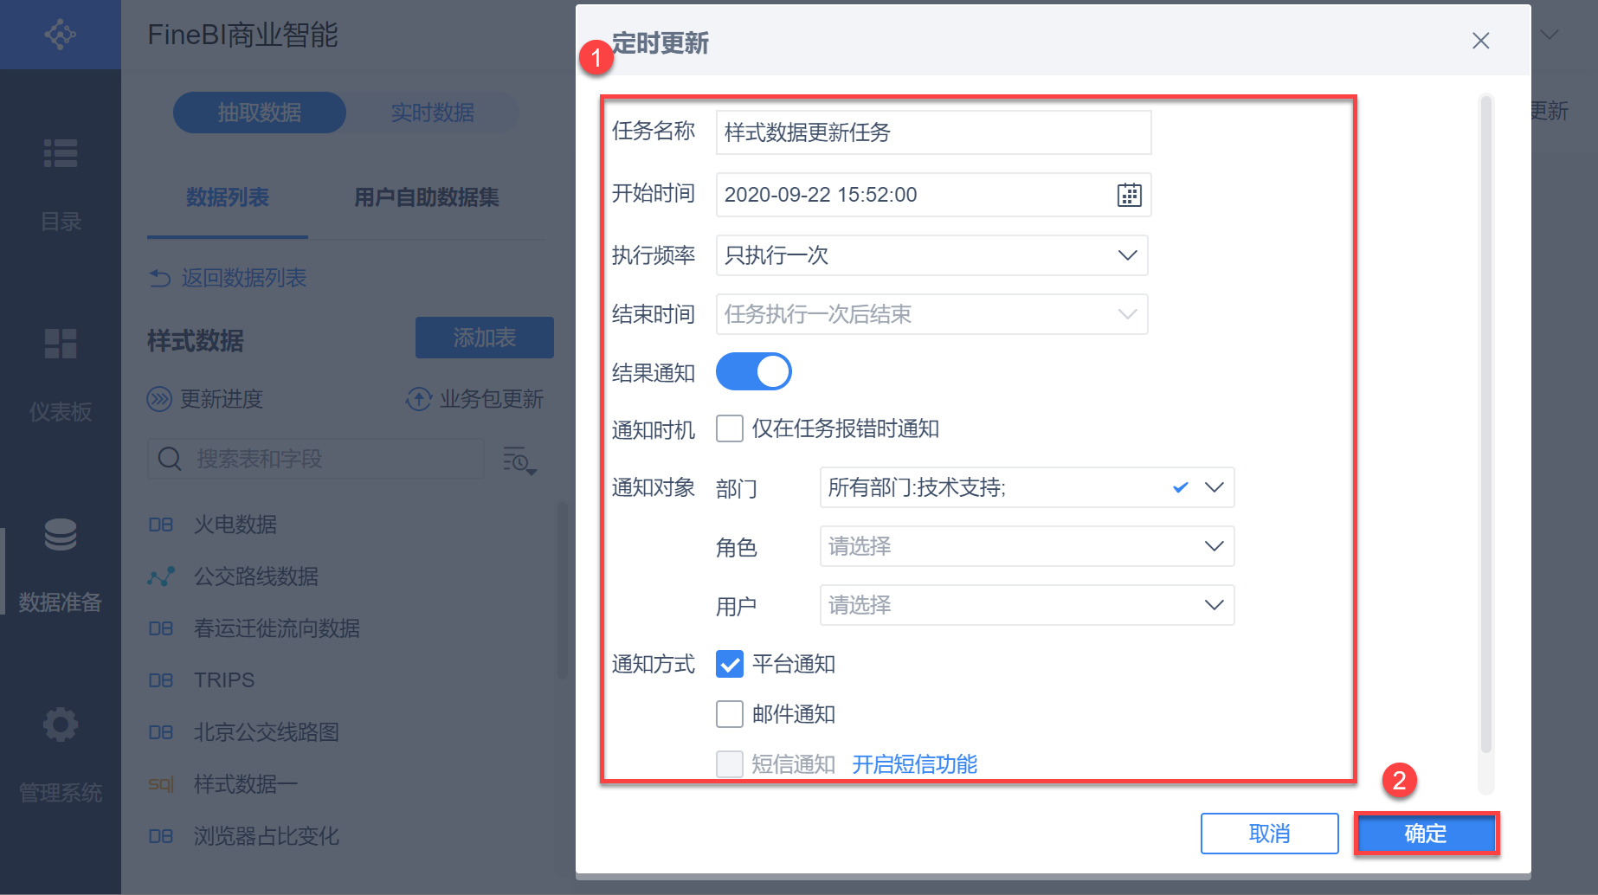Switch to the 实时数据 tab
This screenshot has height=895, width=1598.
coord(433,113)
